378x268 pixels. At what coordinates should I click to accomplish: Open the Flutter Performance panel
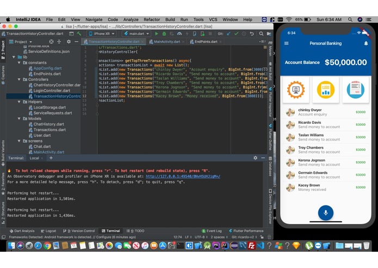pyautogui.click(x=246, y=231)
